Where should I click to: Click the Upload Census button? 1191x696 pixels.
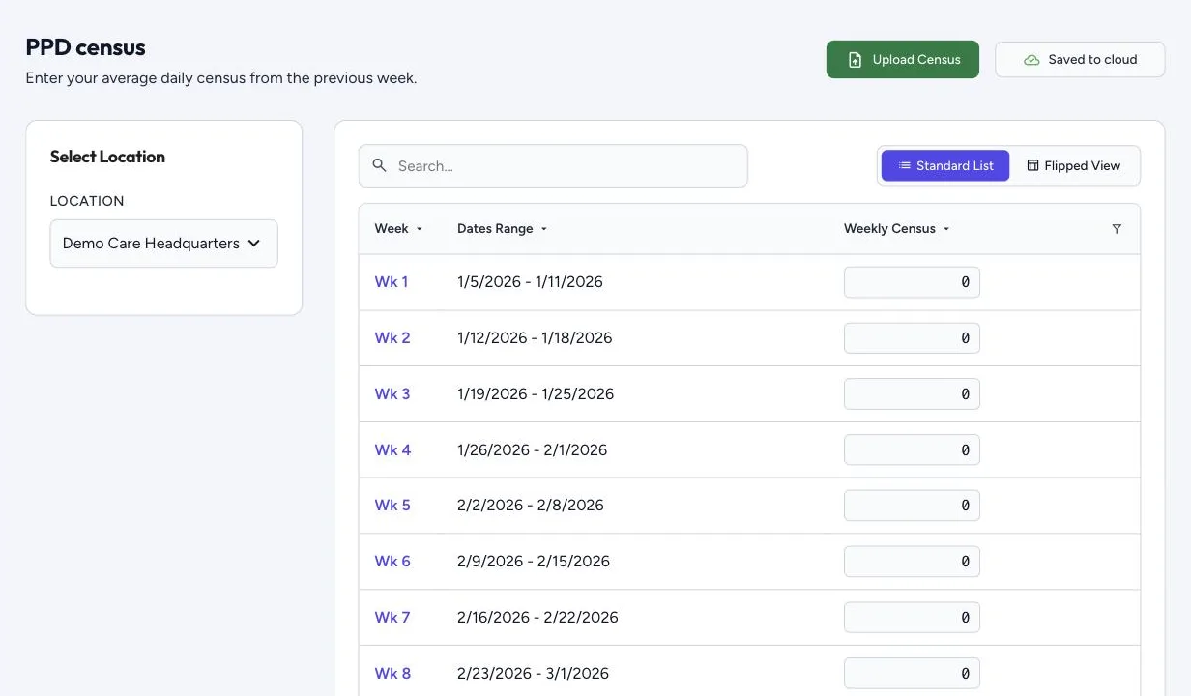pos(903,60)
